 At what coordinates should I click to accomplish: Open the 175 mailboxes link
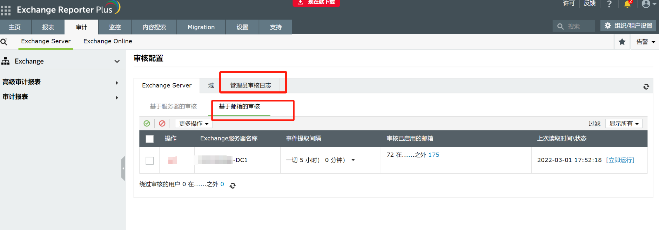tap(434, 155)
